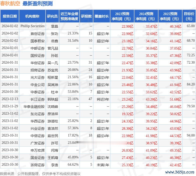Click target price 94.00

pos(191,135)
